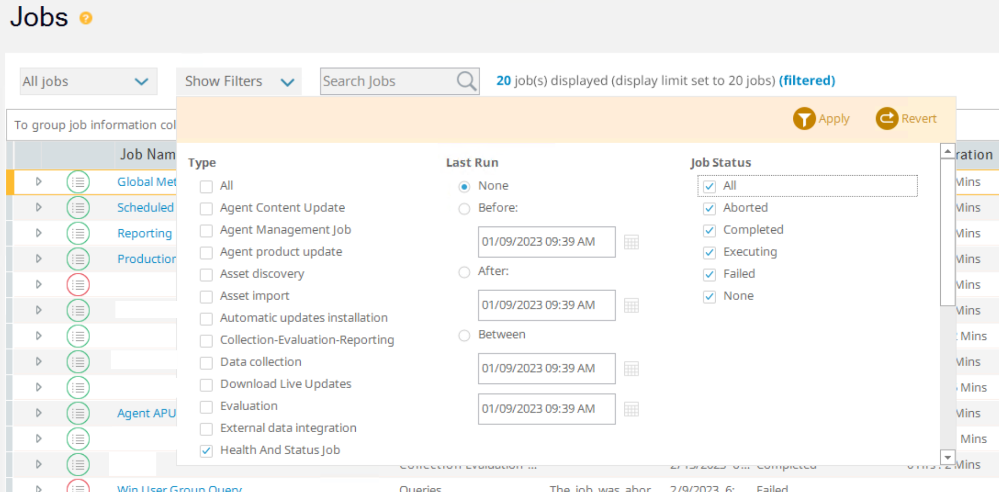Click the magnifier search icon
This screenshot has height=492, width=999.
466,81
